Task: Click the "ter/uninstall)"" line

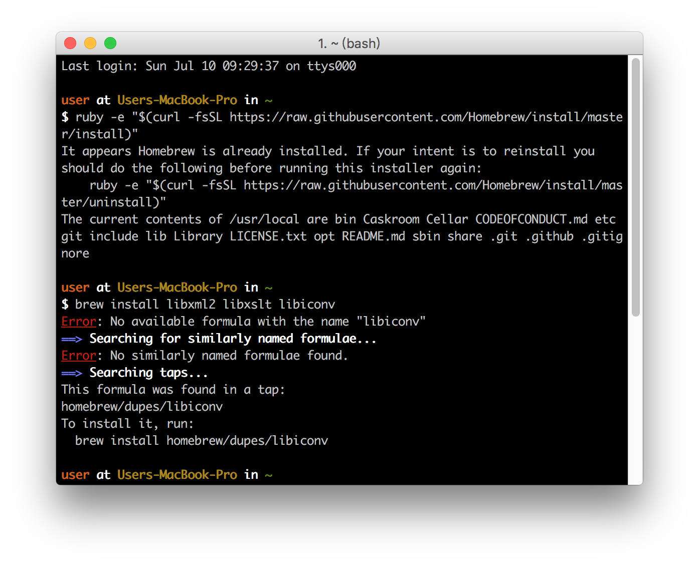Action: pos(114,202)
